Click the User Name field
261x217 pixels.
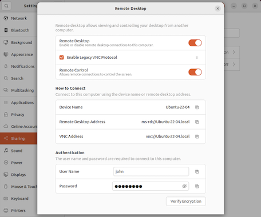point(151,171)
